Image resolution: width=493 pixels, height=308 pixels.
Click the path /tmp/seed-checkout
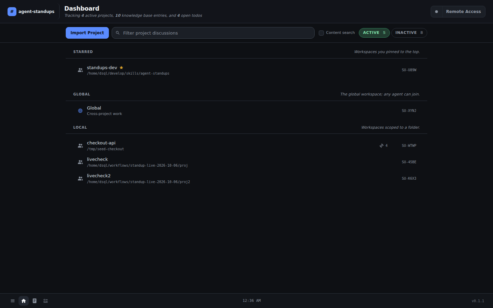[x=105, y=149]
